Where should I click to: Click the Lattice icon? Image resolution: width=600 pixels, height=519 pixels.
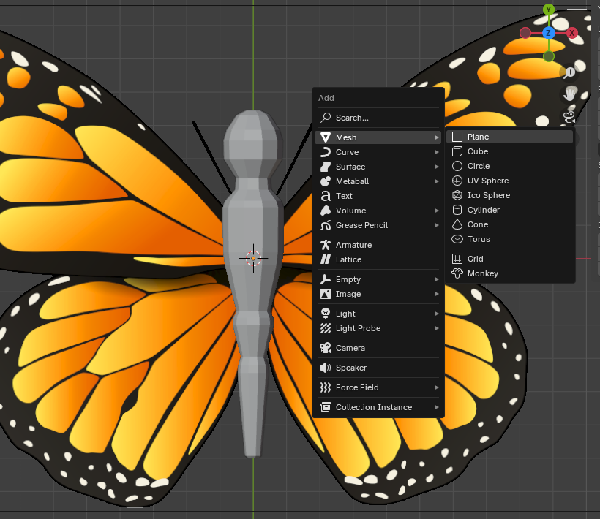(x=326, y=259)
